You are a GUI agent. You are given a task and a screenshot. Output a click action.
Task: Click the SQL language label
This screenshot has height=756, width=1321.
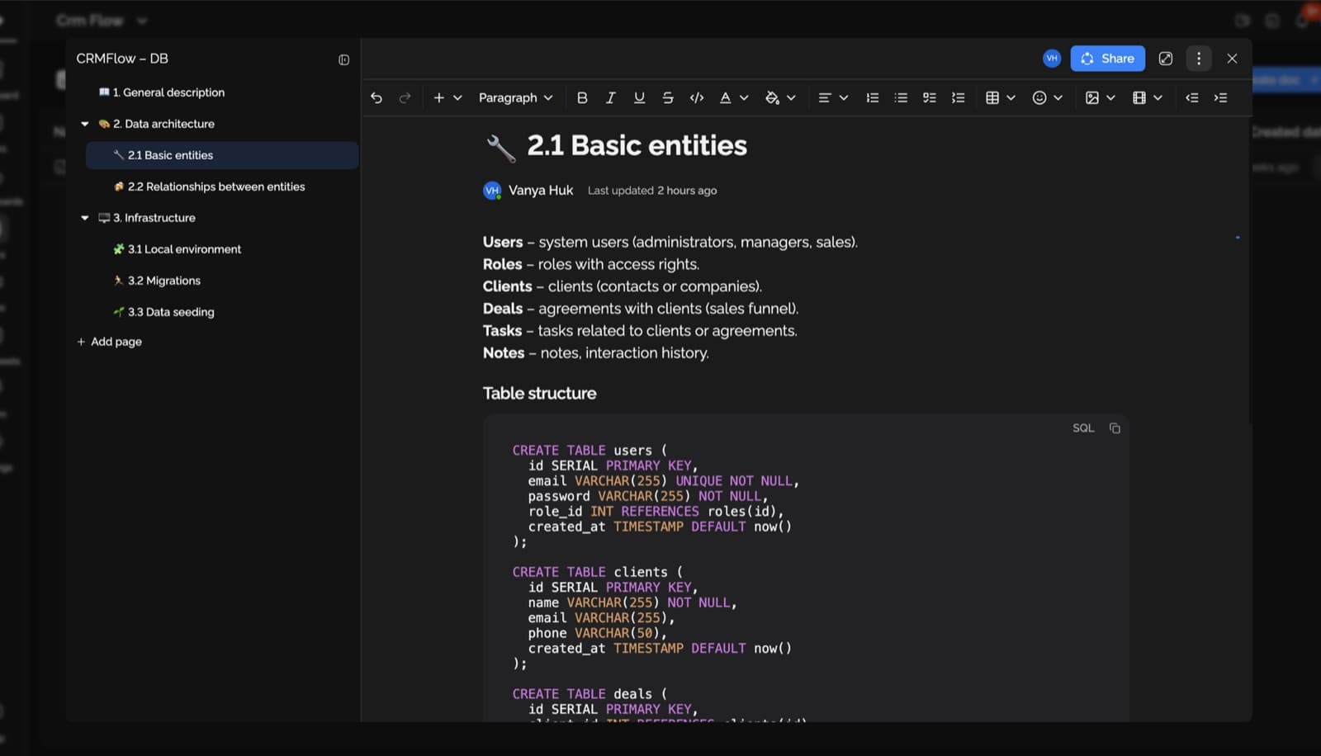[x=1083, y=428]
